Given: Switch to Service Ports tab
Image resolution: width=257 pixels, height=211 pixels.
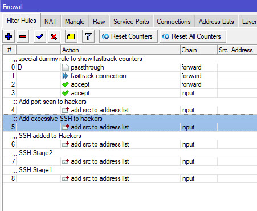Looking at the screenshot, I should coord(131,22).
